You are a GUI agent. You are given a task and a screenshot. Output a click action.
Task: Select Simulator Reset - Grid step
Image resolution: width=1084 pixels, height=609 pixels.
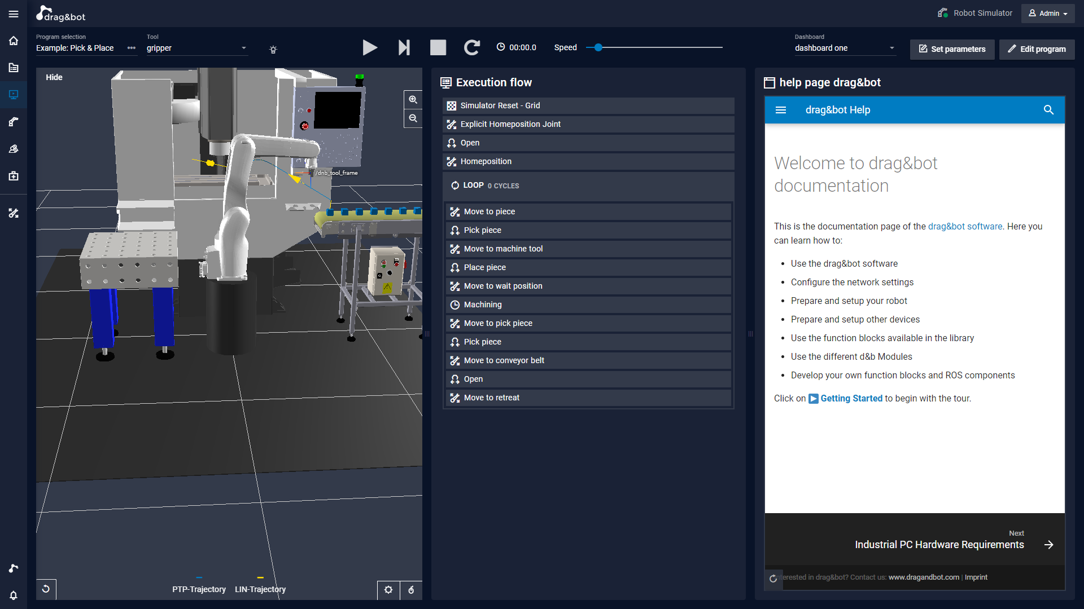588,105
